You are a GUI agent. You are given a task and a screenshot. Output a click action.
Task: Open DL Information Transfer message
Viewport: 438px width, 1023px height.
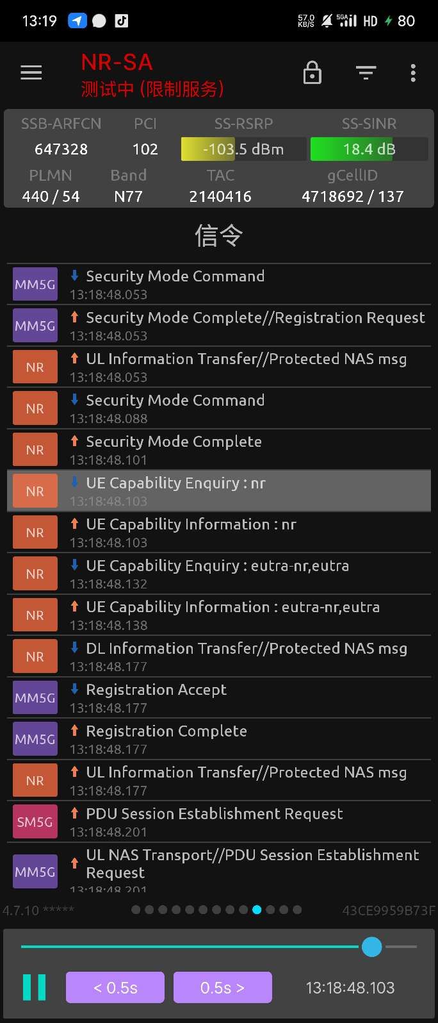(247, 649)
